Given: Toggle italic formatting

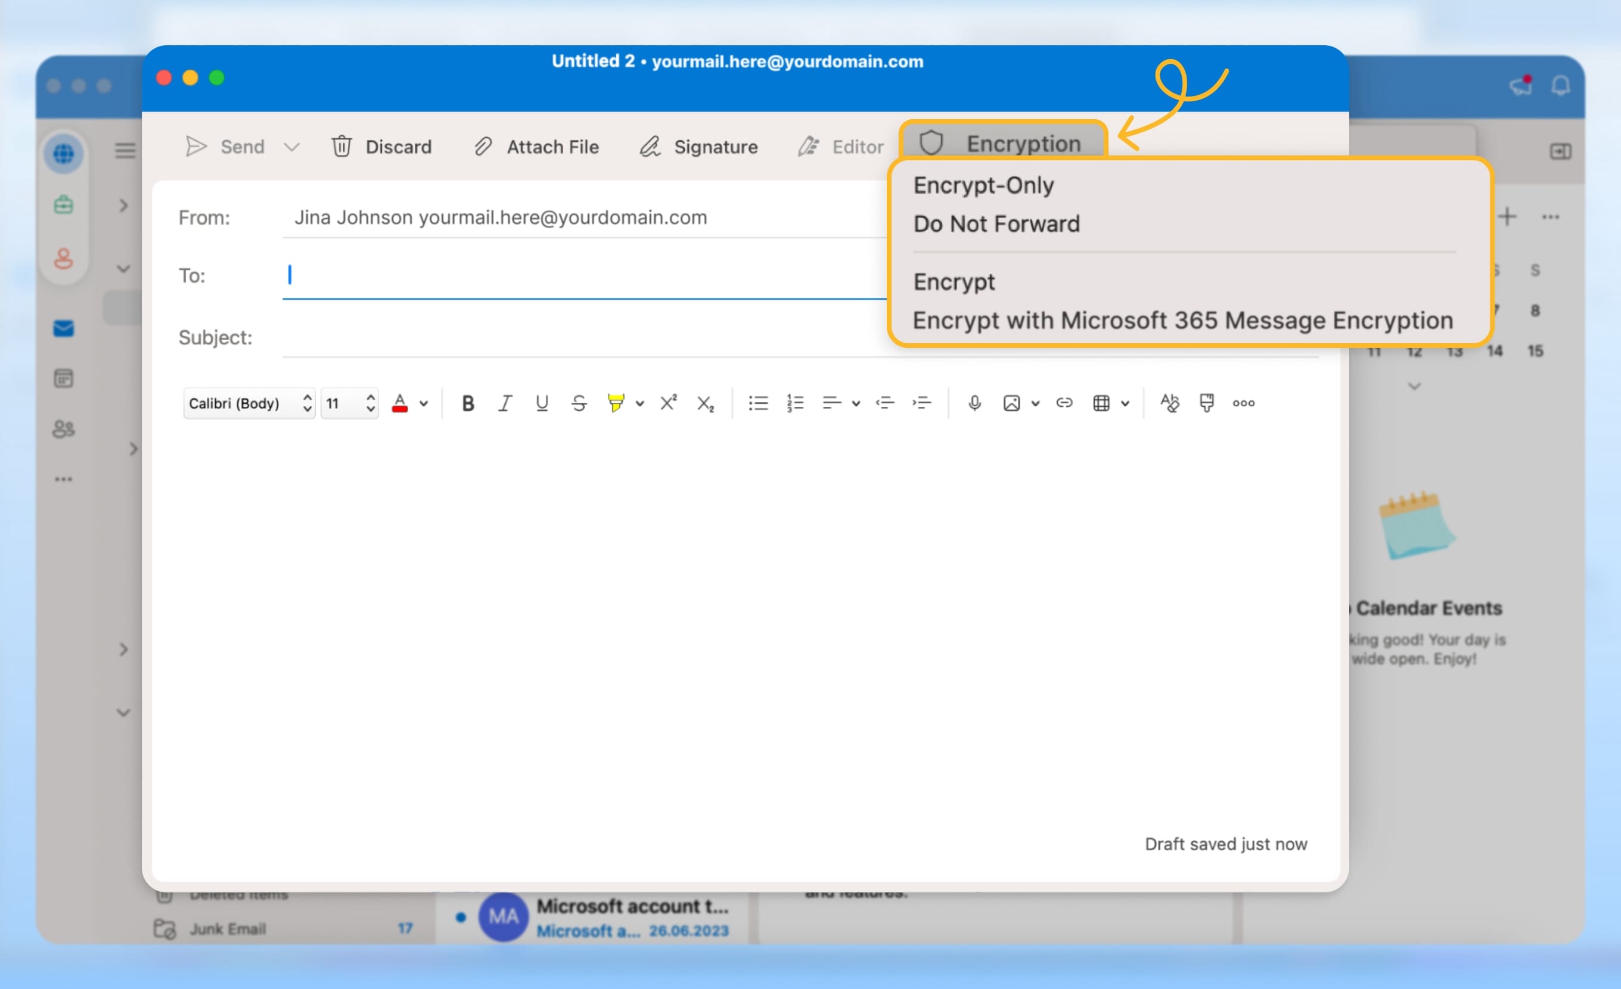Looking at the screenshot, I should (x=505, y=402).
